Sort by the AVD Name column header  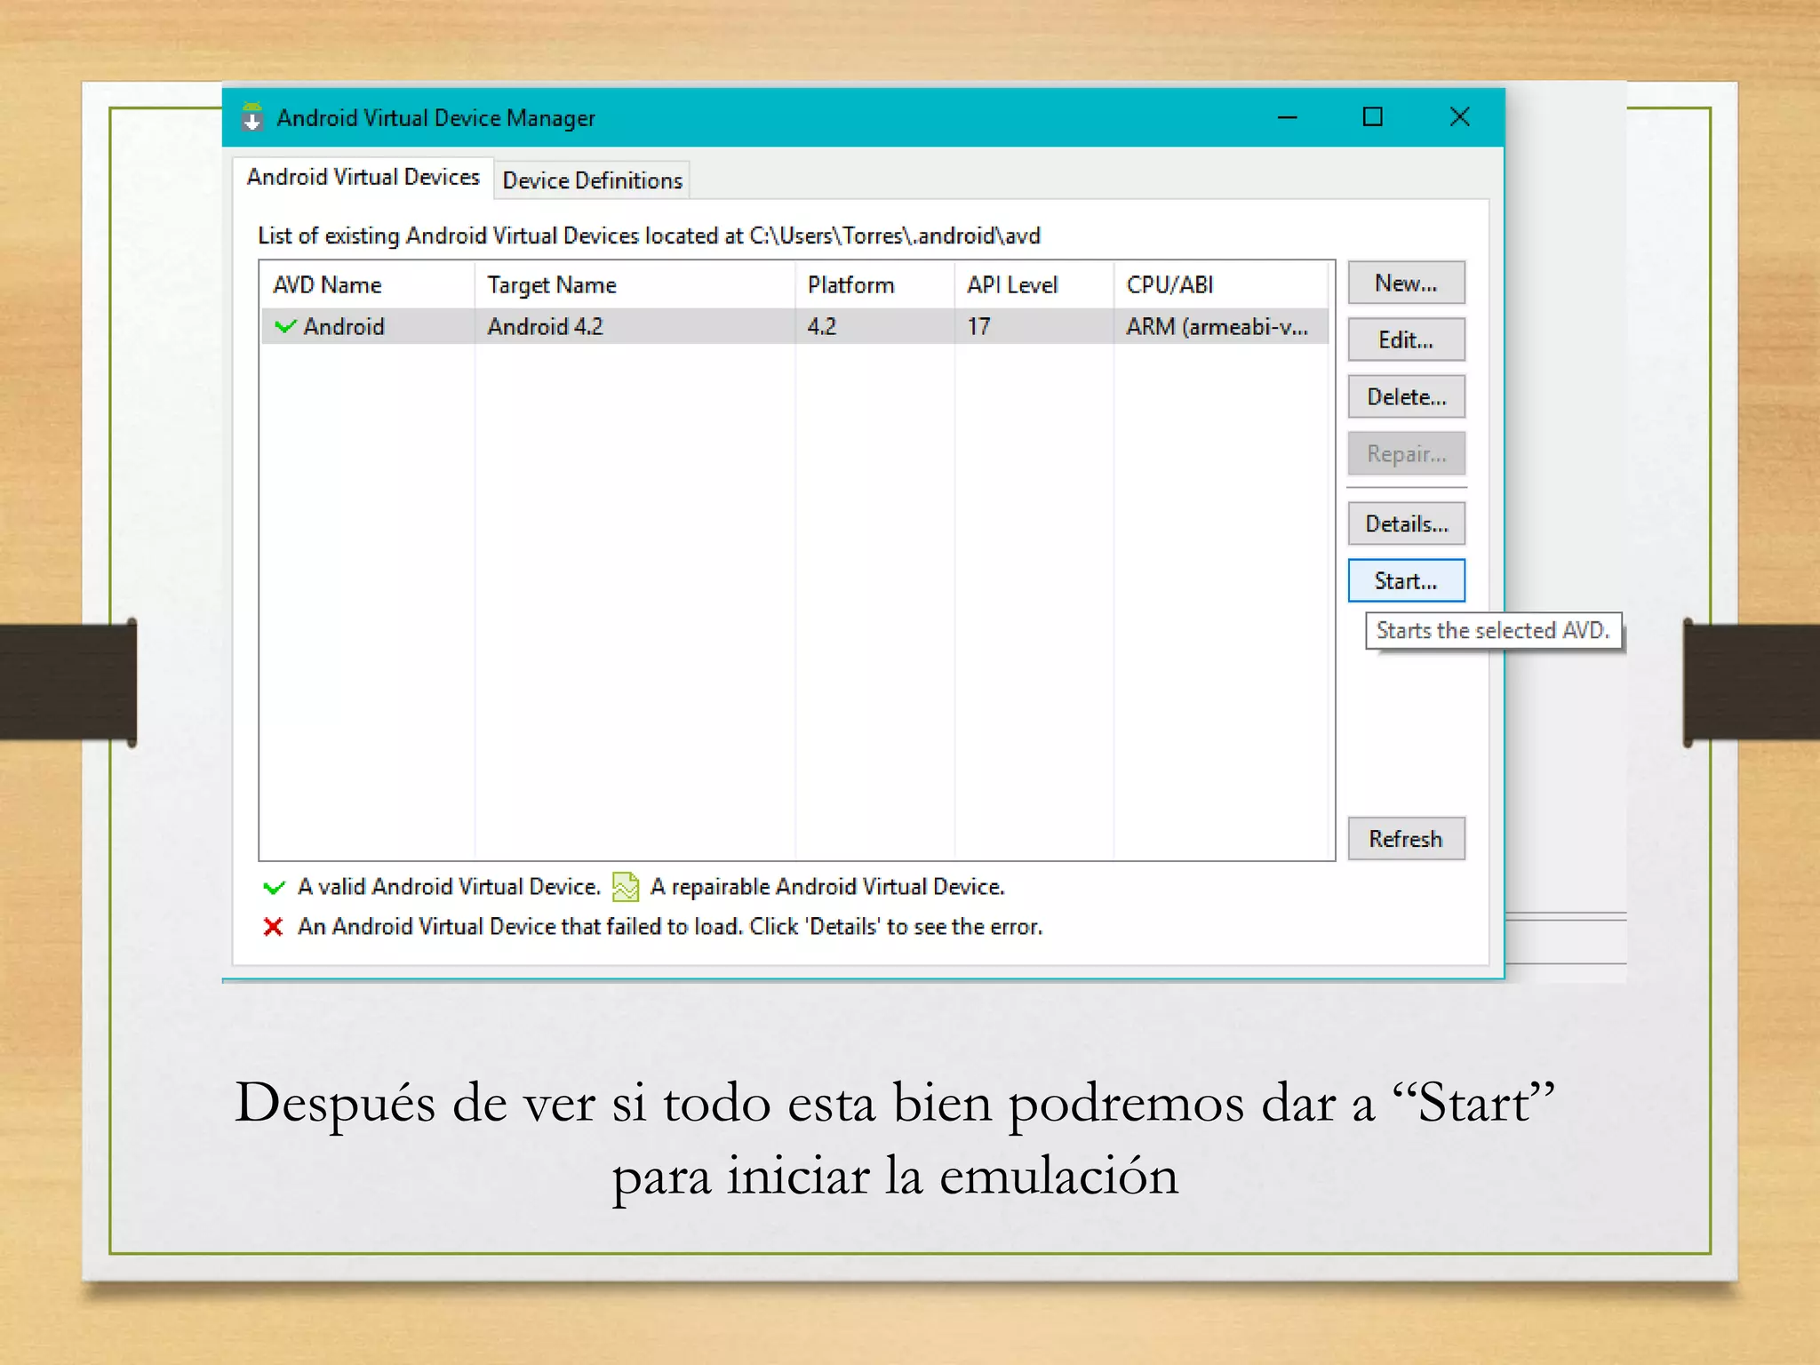(368, 284)
